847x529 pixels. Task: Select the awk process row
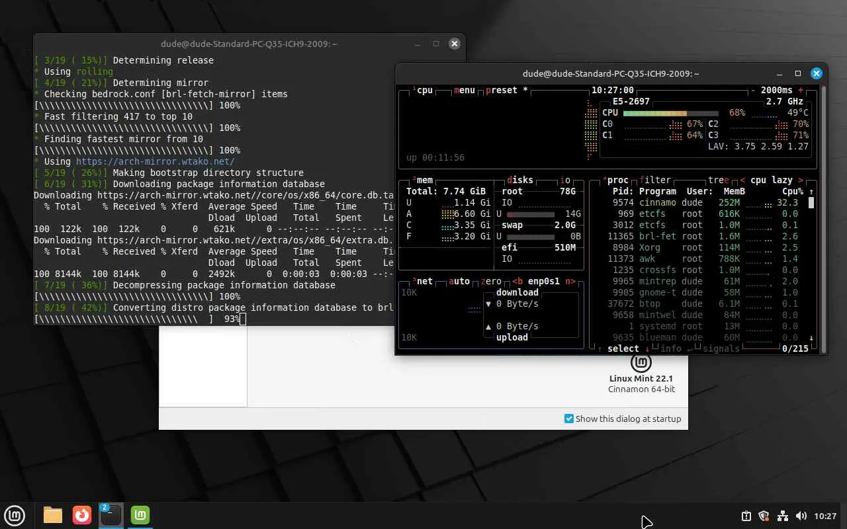point(705,259)
